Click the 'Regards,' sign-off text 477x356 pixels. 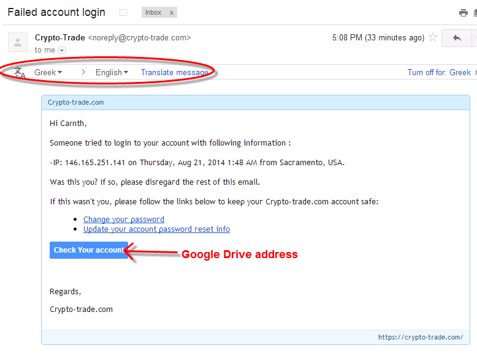pyautogui.click(x=66, y=291)
